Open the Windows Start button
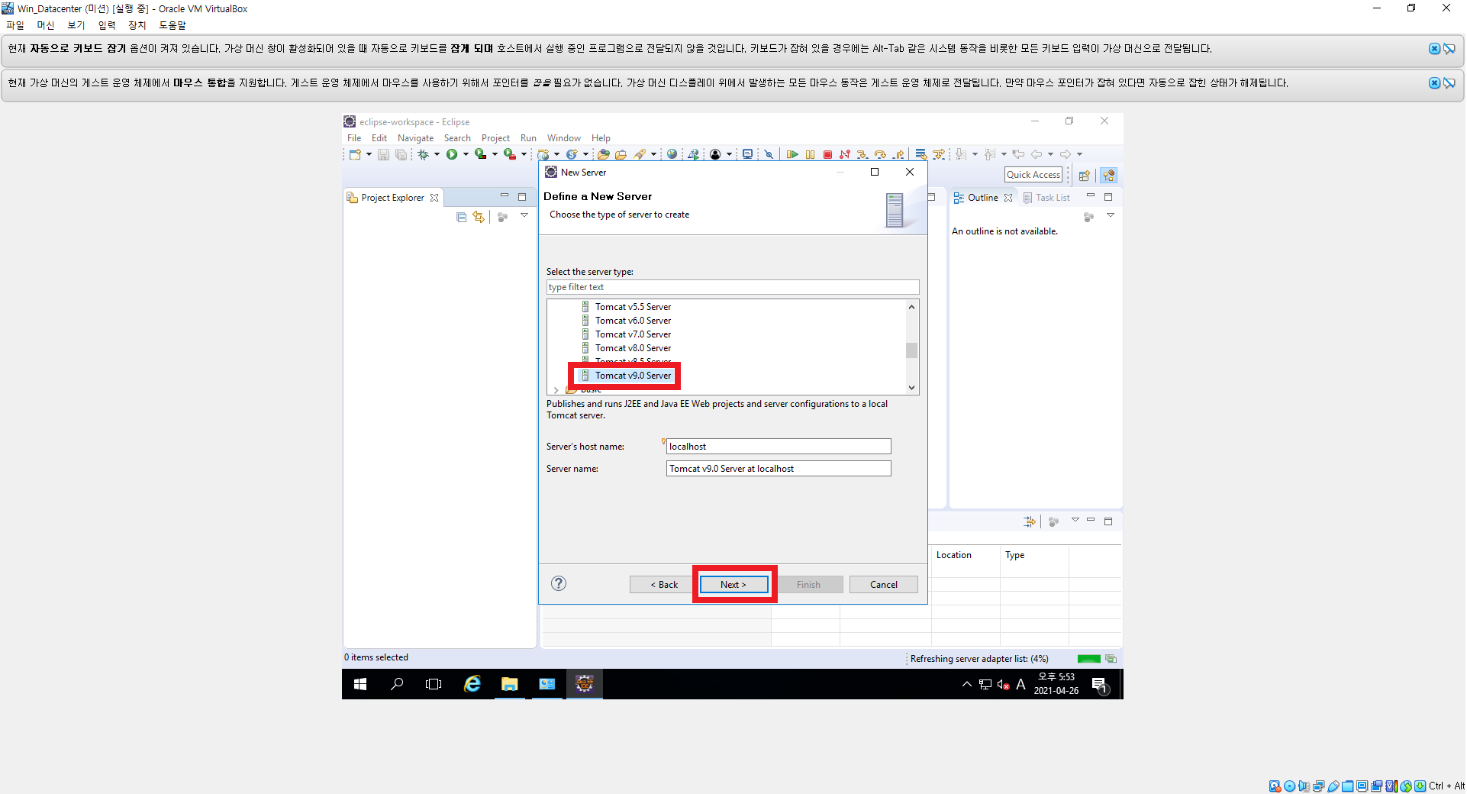 click(360, 685)
